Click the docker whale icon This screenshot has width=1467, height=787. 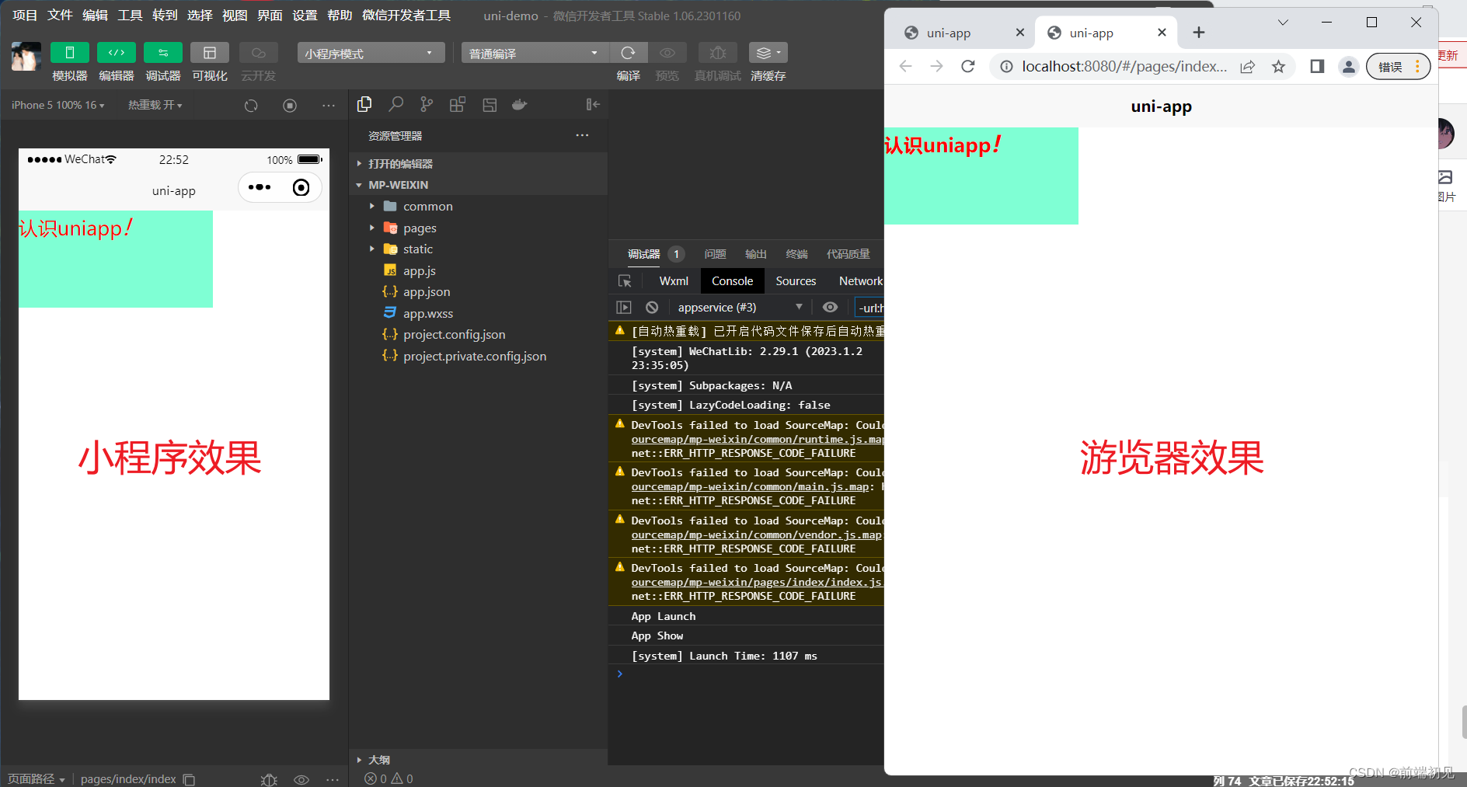(520, 104)
